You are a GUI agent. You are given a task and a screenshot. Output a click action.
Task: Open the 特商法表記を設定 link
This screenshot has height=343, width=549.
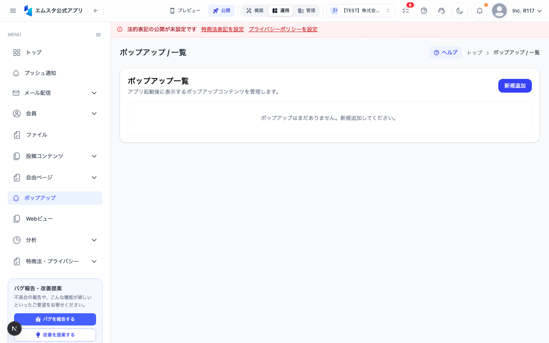point(223,29)
